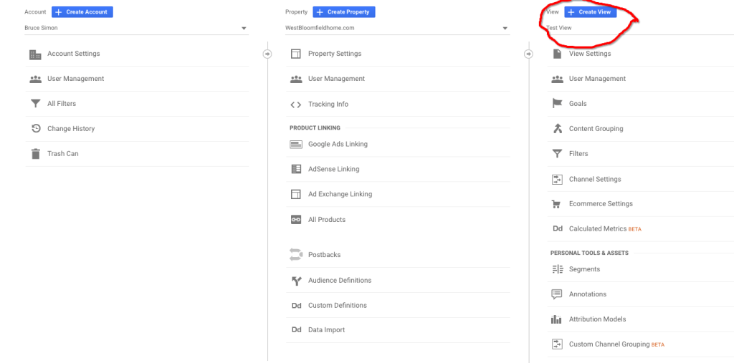
Task: Click the Annotations speech bubble icon
Action: (557, 295)
